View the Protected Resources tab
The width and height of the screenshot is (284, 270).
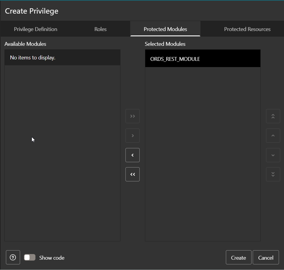247,29
